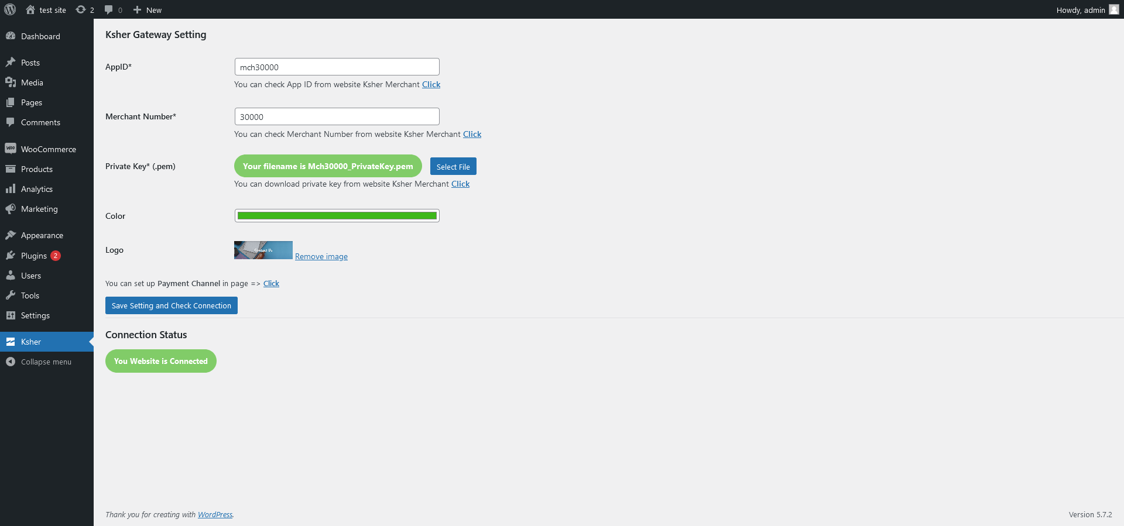Click the Posts pin icon
The width and height of the screenshot is (1124, 526).
click(x=11, y=62)
